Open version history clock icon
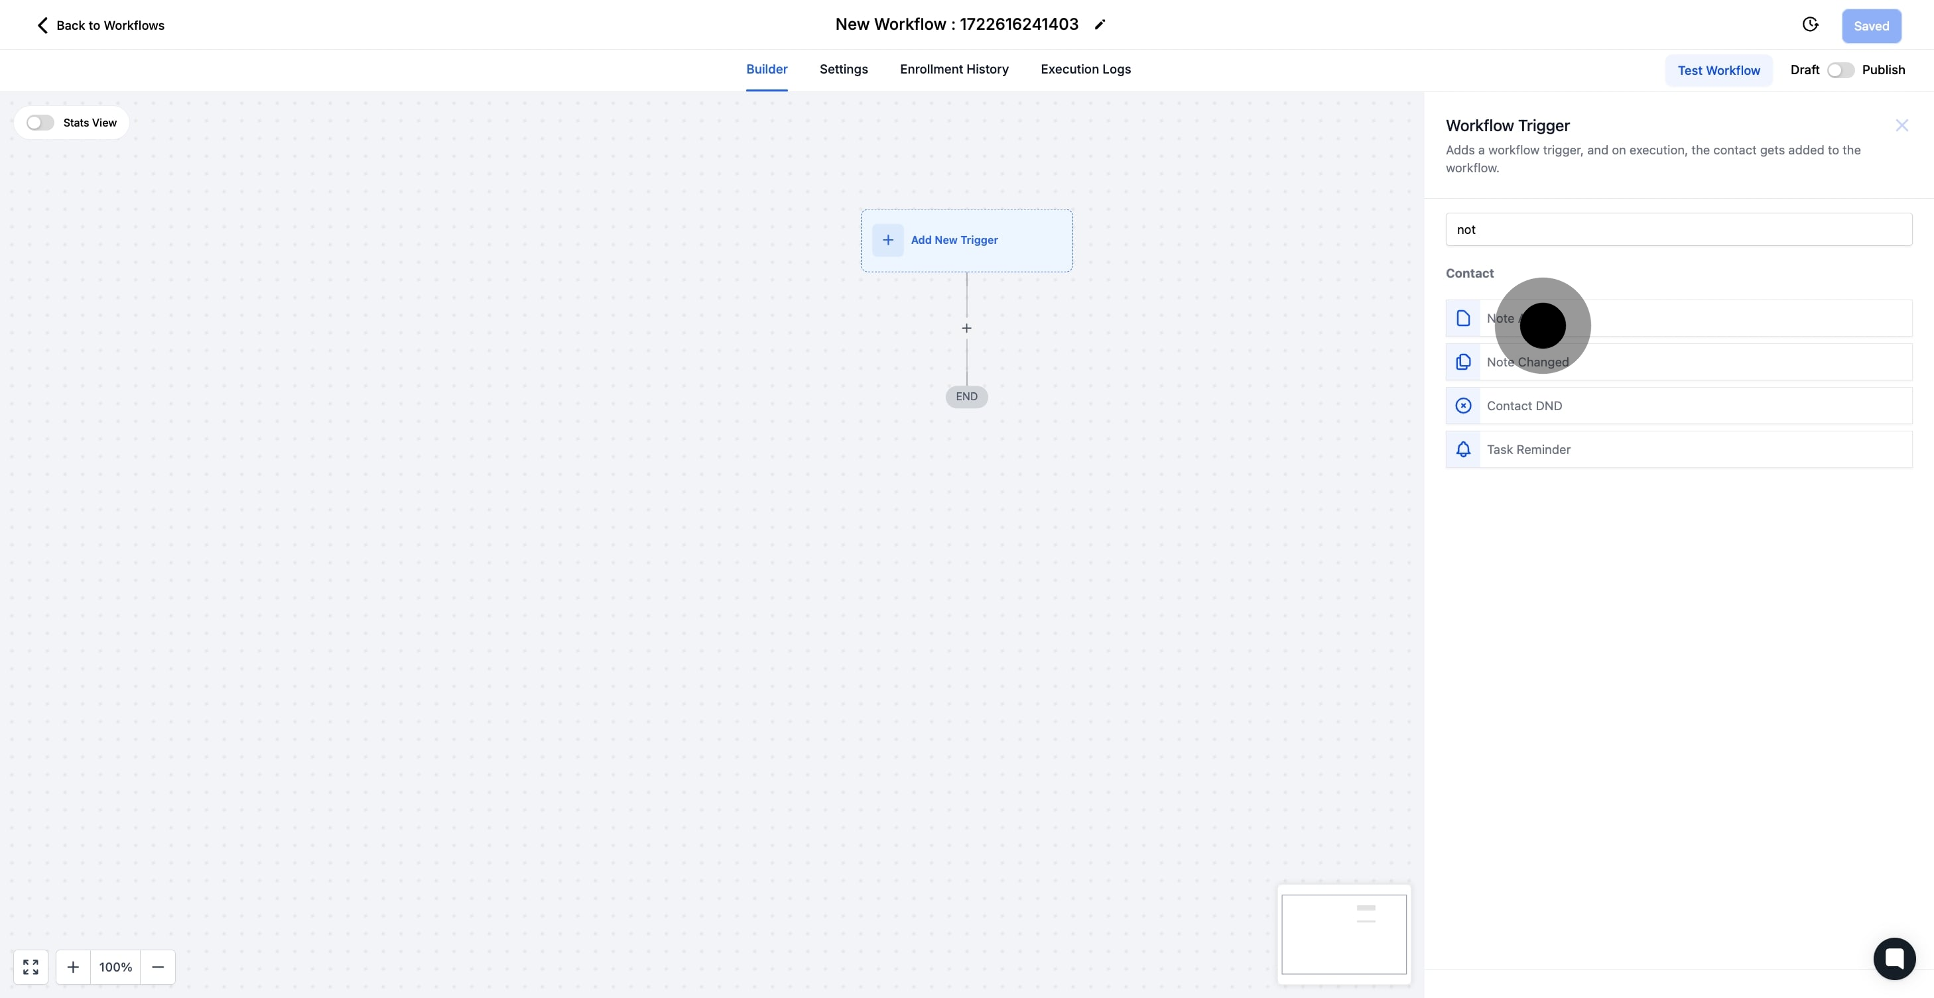The height and width of the screenshot is (998, 1934). click(x=1810, y=25)
